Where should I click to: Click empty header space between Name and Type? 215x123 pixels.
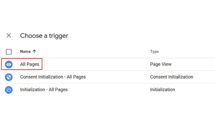pos(92,52)
